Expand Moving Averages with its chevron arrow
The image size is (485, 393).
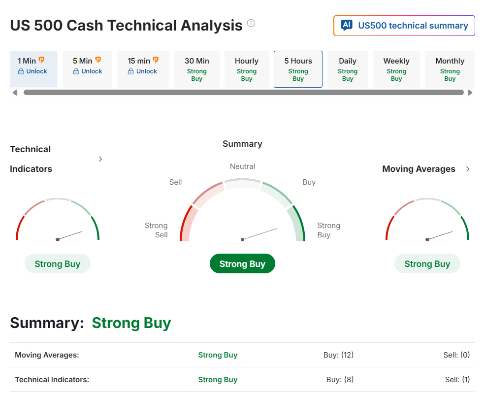pos(468,169)
